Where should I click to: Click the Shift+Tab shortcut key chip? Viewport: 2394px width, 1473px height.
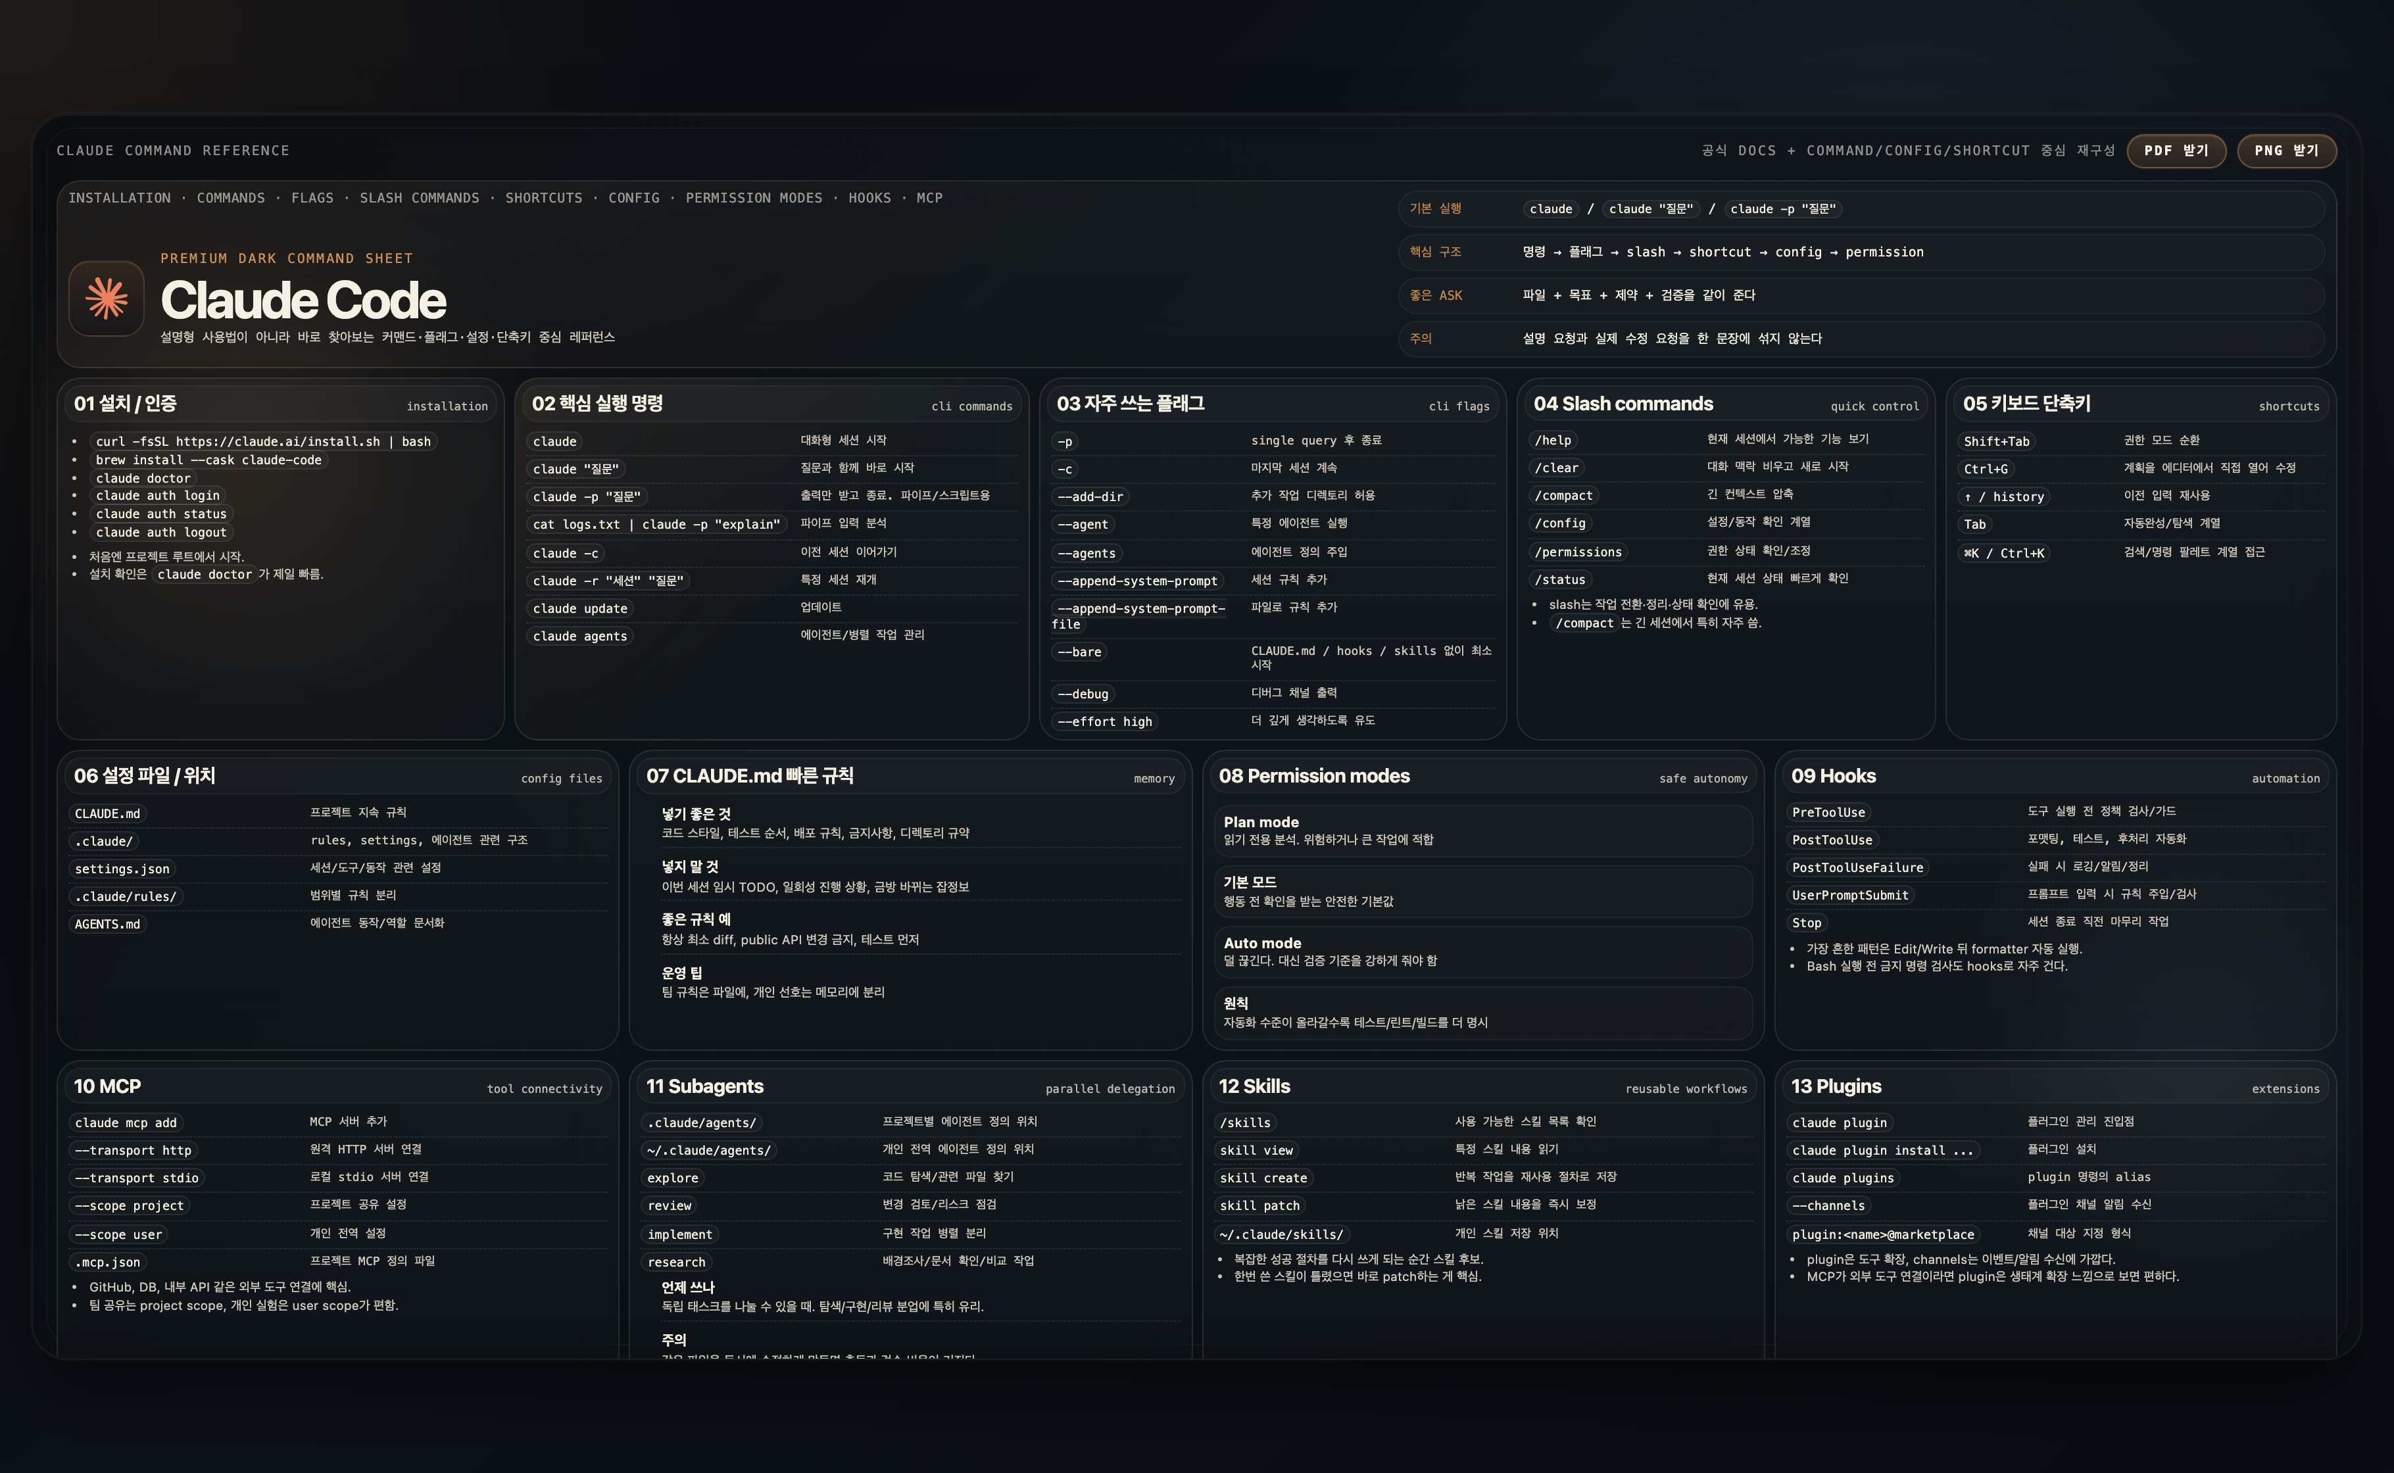click(1997, 441)
